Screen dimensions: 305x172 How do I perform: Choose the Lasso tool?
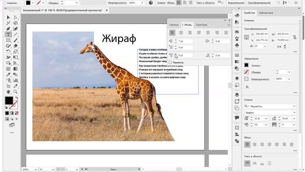click(16, 23)
